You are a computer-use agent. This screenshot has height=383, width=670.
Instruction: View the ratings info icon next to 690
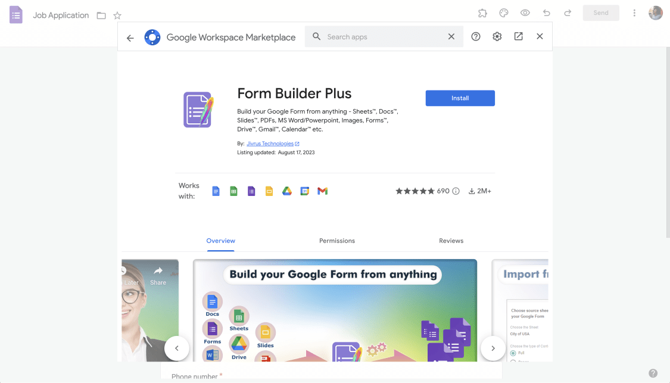pos(456,191)
